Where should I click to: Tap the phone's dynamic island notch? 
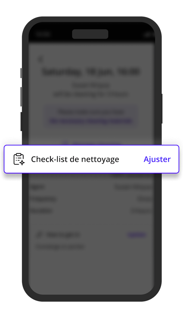(x=90, y=34)
